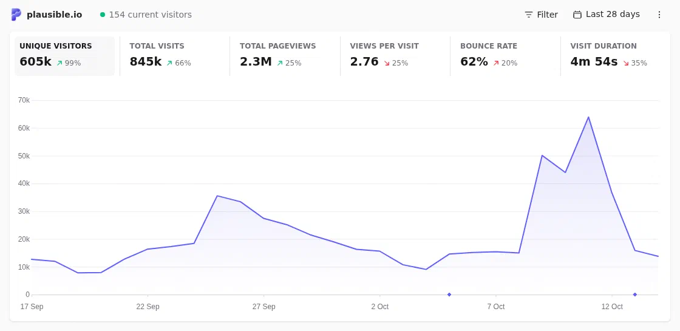
Task: Open the Filter button
Action: coord(541,15)
